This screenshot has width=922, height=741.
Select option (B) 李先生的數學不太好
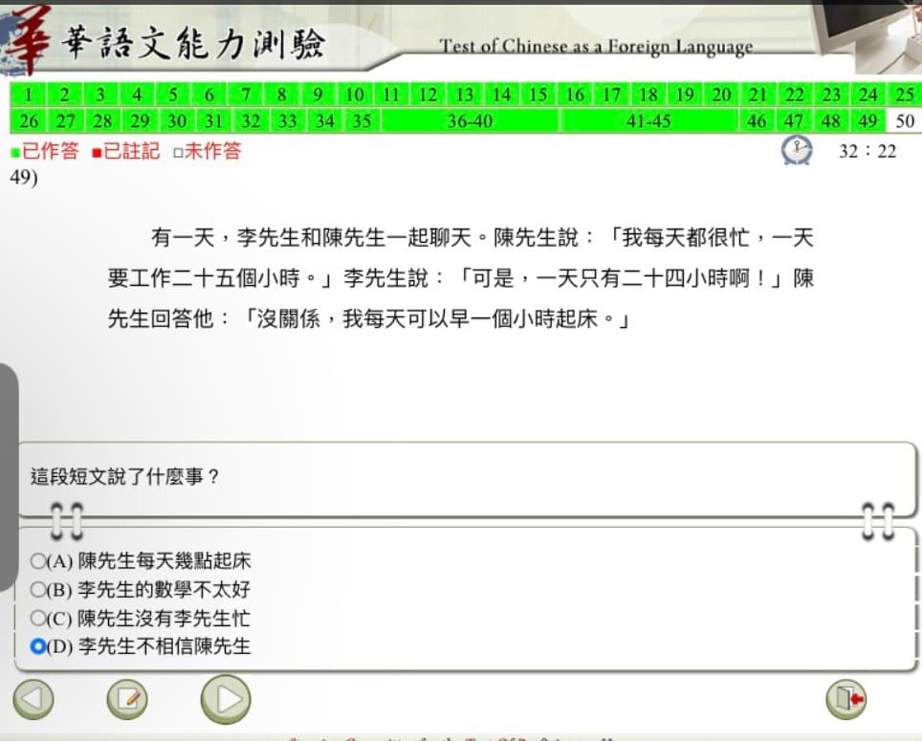coord(141,589)
